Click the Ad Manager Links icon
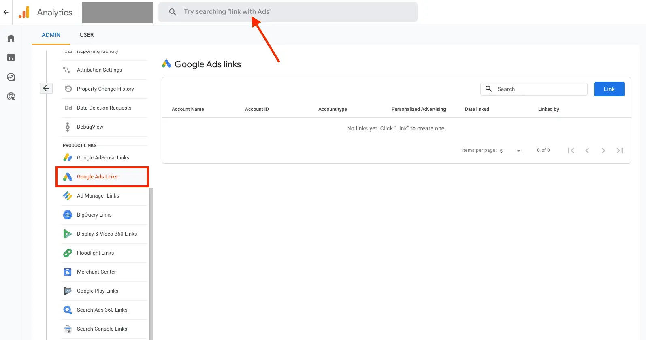This screenshot has width=646, height=340. pos(68,196)
